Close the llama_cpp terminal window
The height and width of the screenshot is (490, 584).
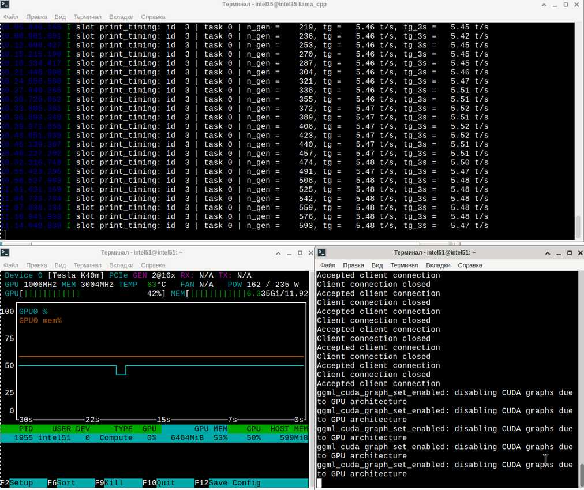click(x=576, y=5)
